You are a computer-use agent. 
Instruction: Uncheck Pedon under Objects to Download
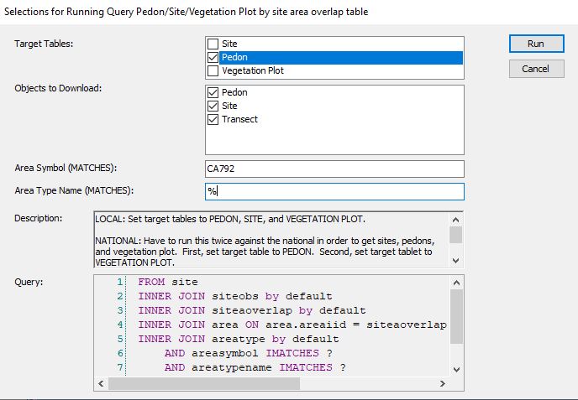coord(213,92)
